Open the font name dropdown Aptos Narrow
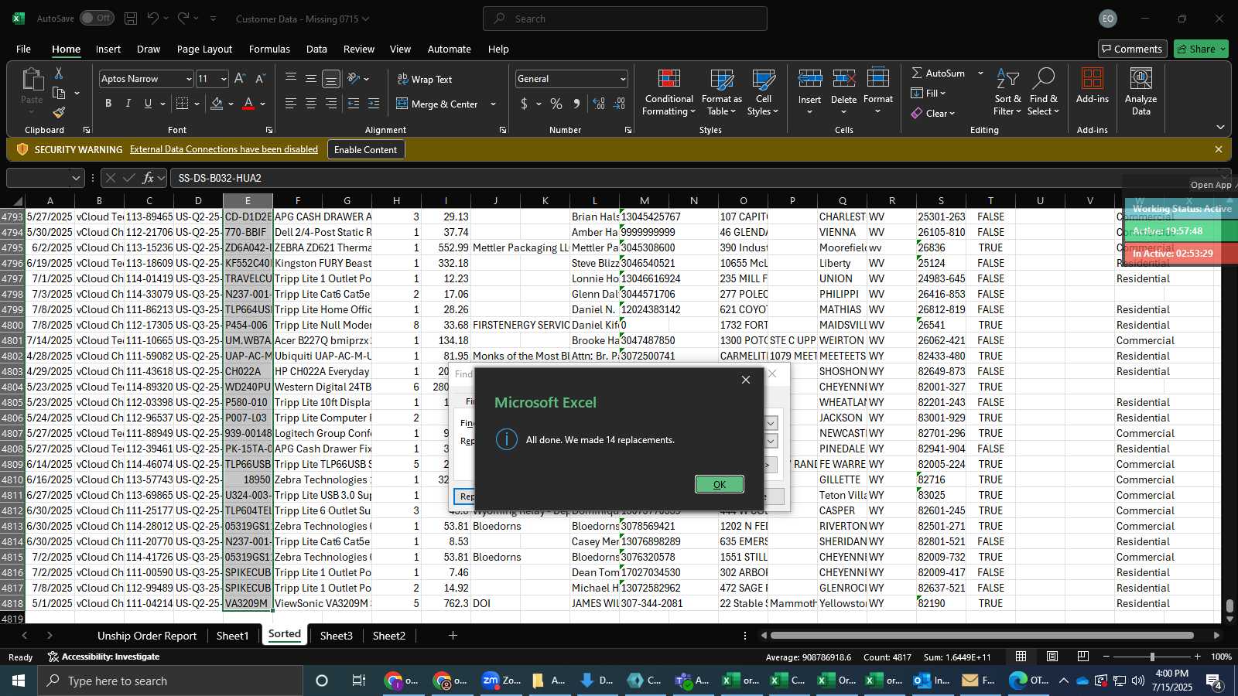This screenshot has width=1238, height=696. pyautogui.click(x=188, y=79)
